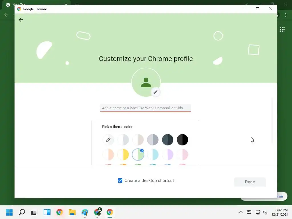Click the Done button
This screenshot has height=219, width=292.
click(250, 182)
